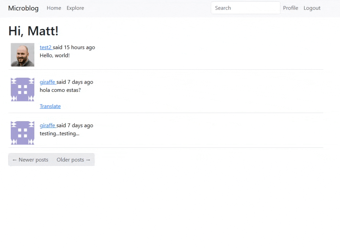Click test2's profile photo avatar
340x248 pixels.
pyautogui.click(x=22, y=55)
